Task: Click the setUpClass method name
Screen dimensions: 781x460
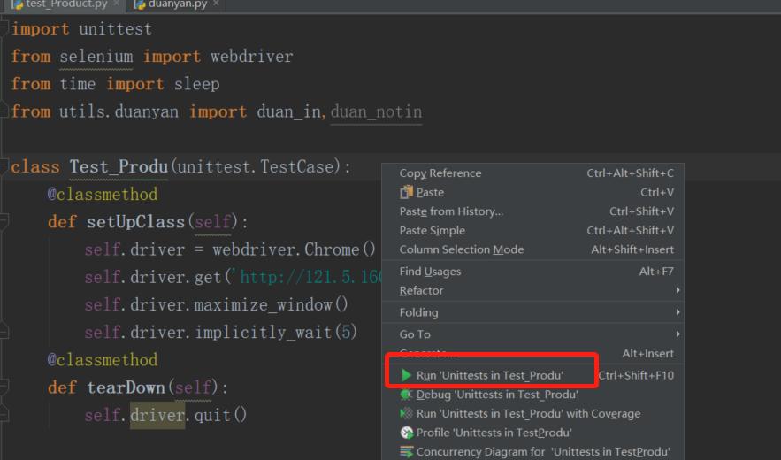Action: [x=135, y=222]
